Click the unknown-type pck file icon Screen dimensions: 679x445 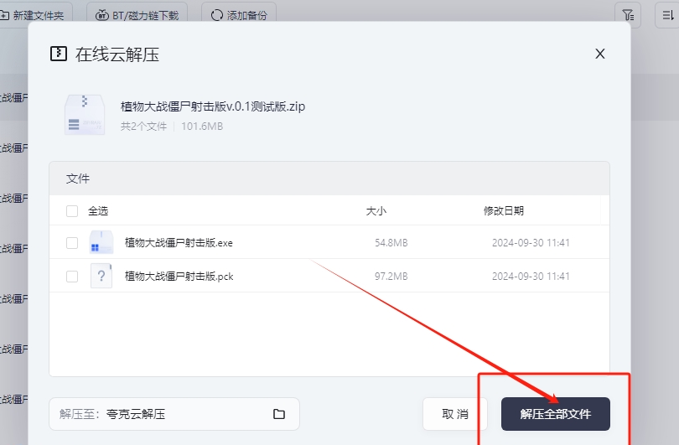(101, 276)
